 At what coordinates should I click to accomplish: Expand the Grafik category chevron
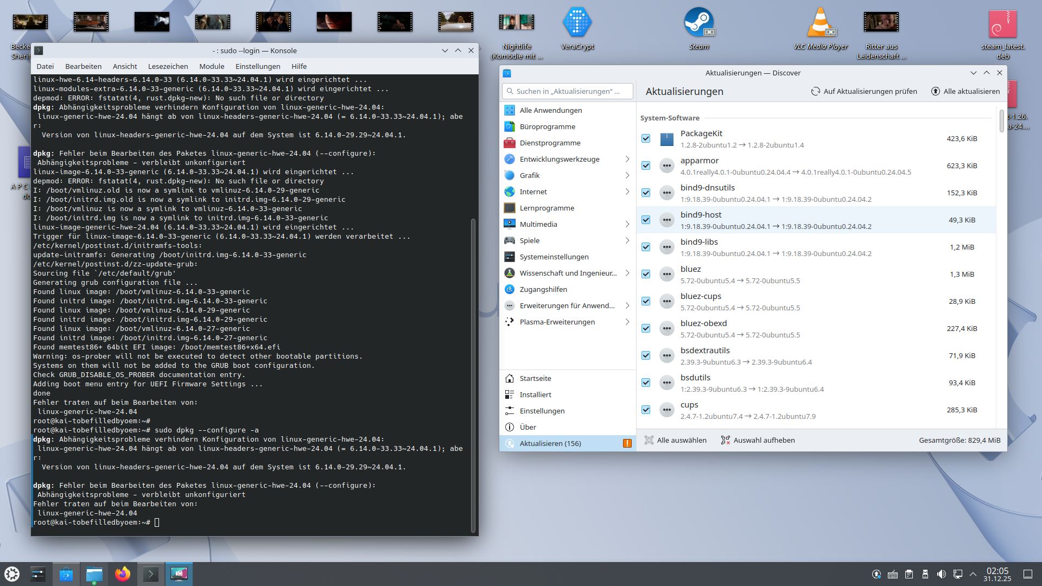[x=627, y=175]
